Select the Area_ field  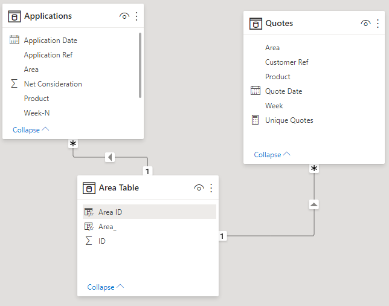coord(107,227)
